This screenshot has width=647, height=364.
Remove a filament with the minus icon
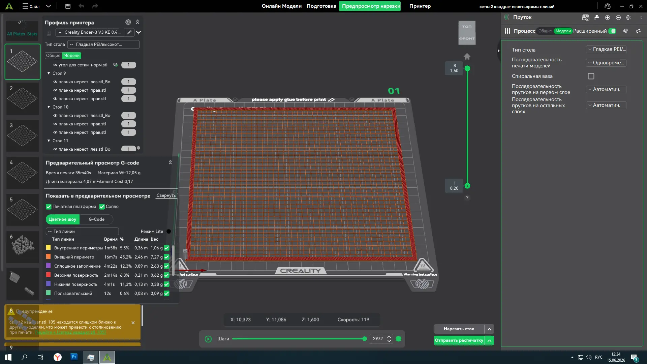pyautogui.click(x=618, y=18)
